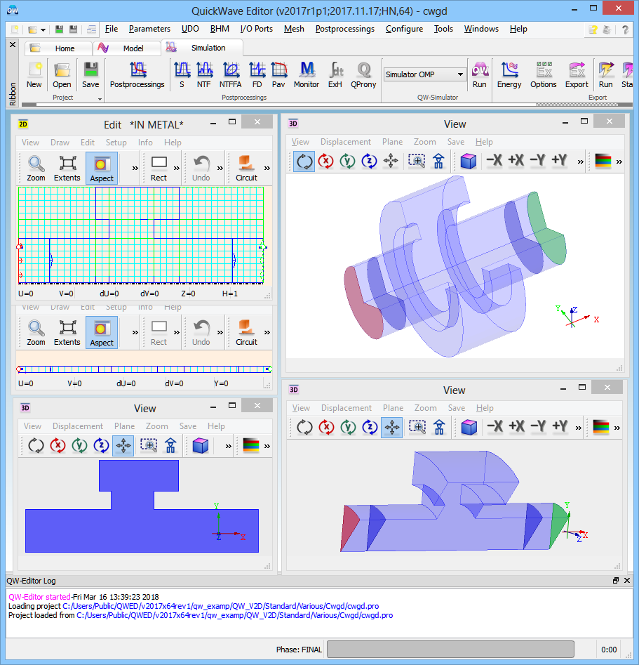
Task: Click the Pav postprocessing icon
Action: click(278, 74)
